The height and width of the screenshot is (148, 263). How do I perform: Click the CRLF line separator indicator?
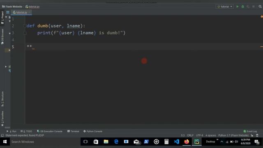click(190, 135)
